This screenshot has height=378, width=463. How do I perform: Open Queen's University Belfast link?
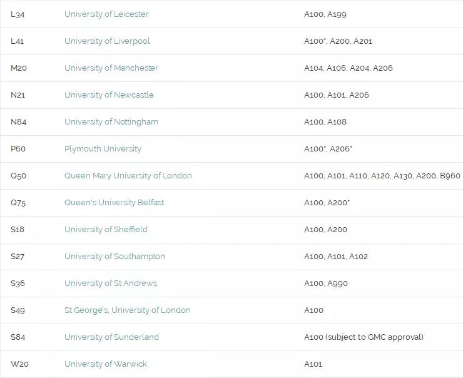114,203
